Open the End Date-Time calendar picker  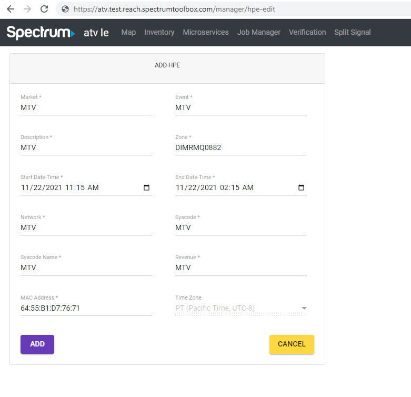[301, 187]
